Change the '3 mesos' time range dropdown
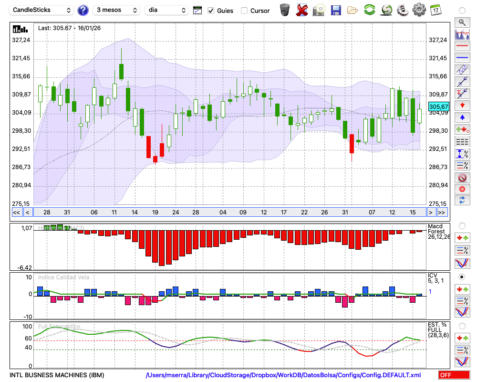 116,10
